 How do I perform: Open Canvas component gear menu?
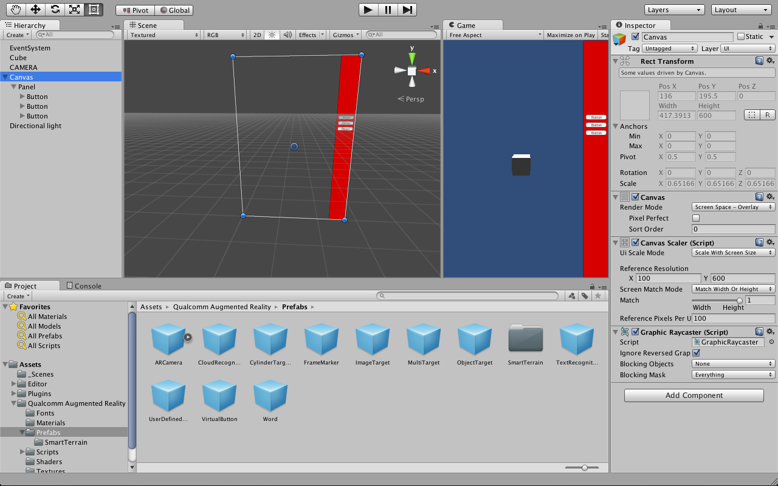click(770, 197)
